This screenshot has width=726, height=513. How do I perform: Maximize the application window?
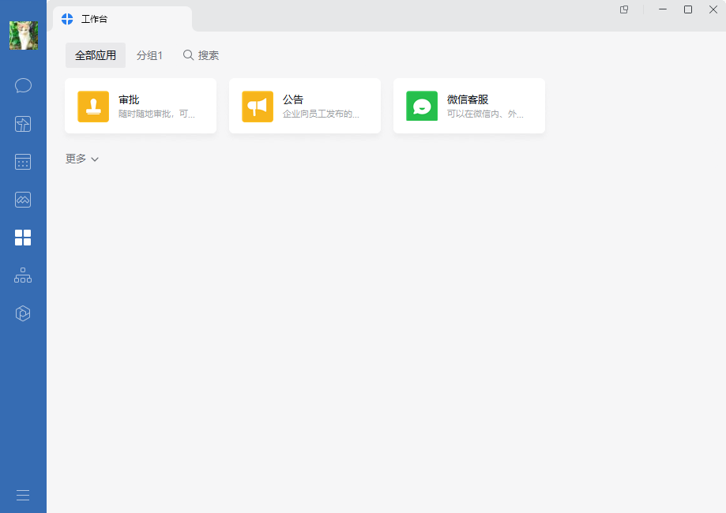(688, 9)
